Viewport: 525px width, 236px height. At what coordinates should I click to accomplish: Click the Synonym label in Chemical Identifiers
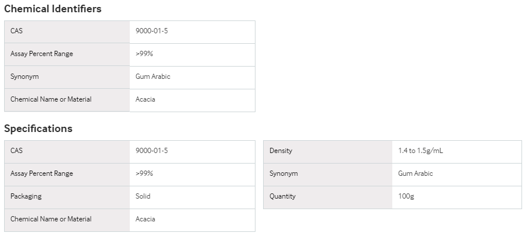[25, 77]
